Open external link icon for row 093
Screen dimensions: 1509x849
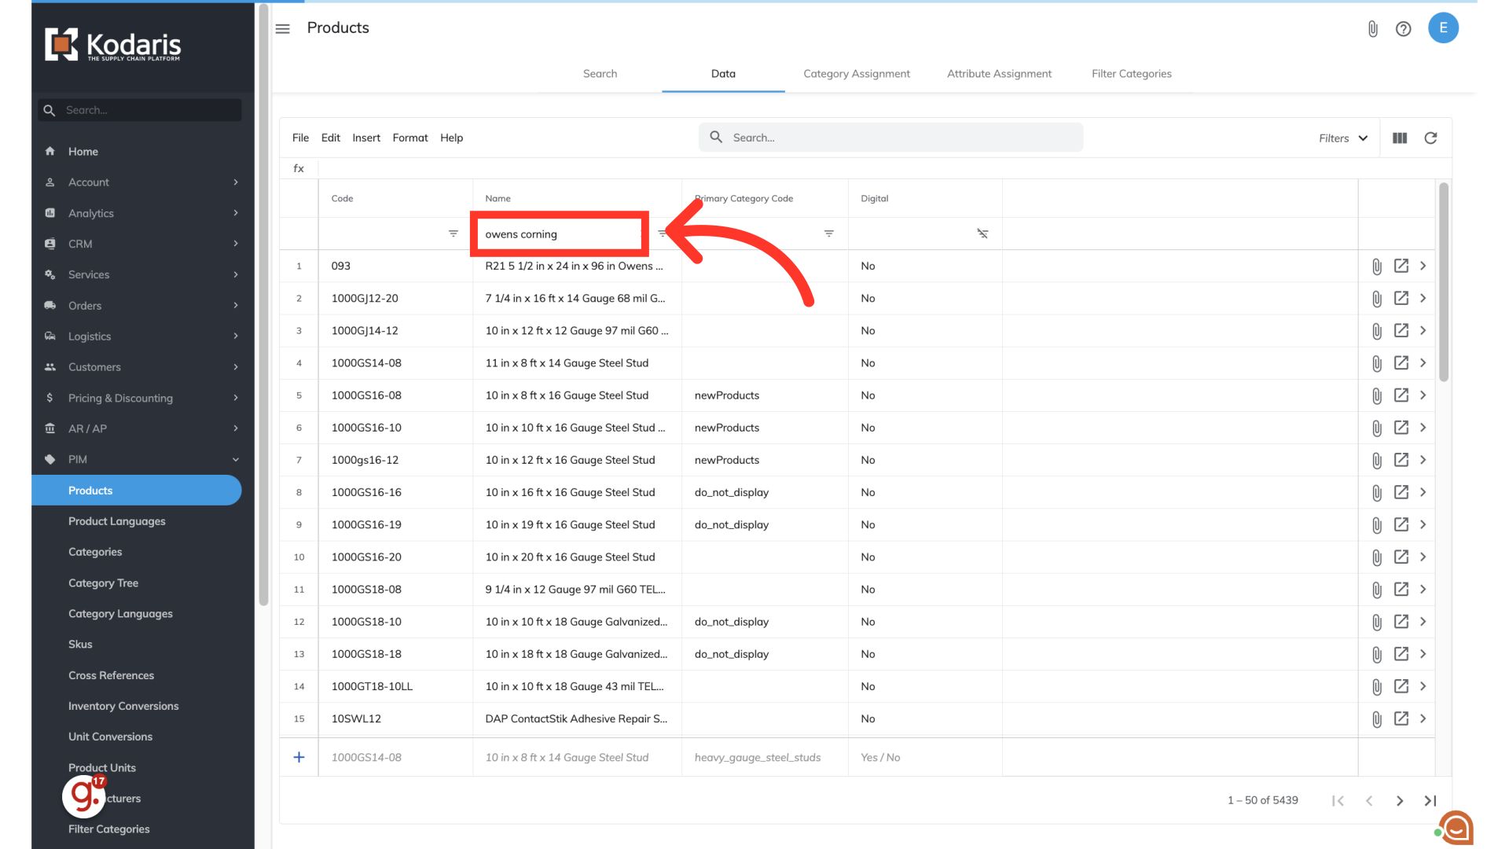click(x=1401, y=266)
